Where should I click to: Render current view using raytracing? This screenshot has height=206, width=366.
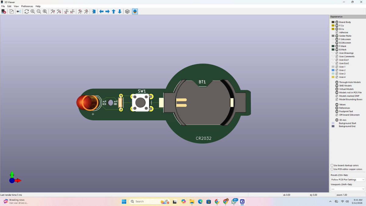click(x=19, y=11)
